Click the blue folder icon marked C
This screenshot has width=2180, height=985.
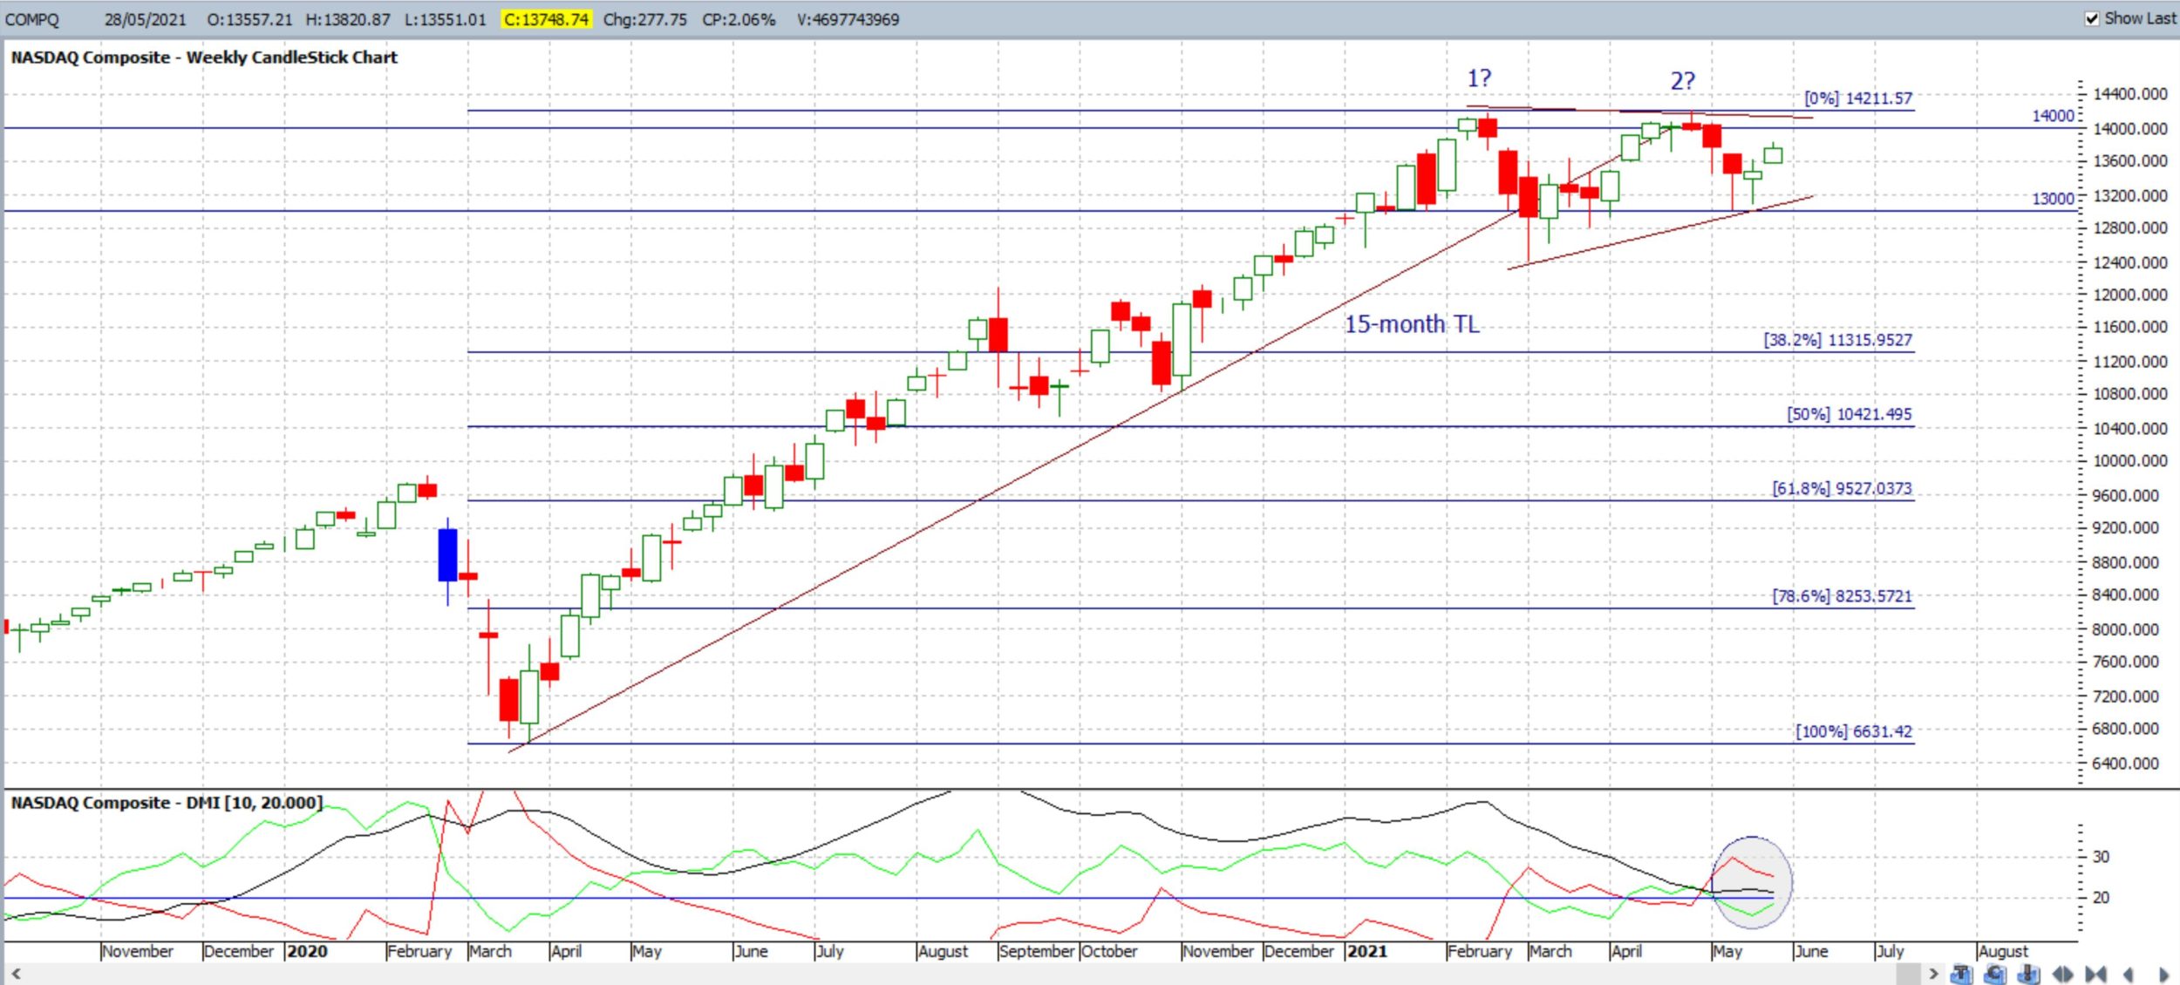[x=1995, y=974]
